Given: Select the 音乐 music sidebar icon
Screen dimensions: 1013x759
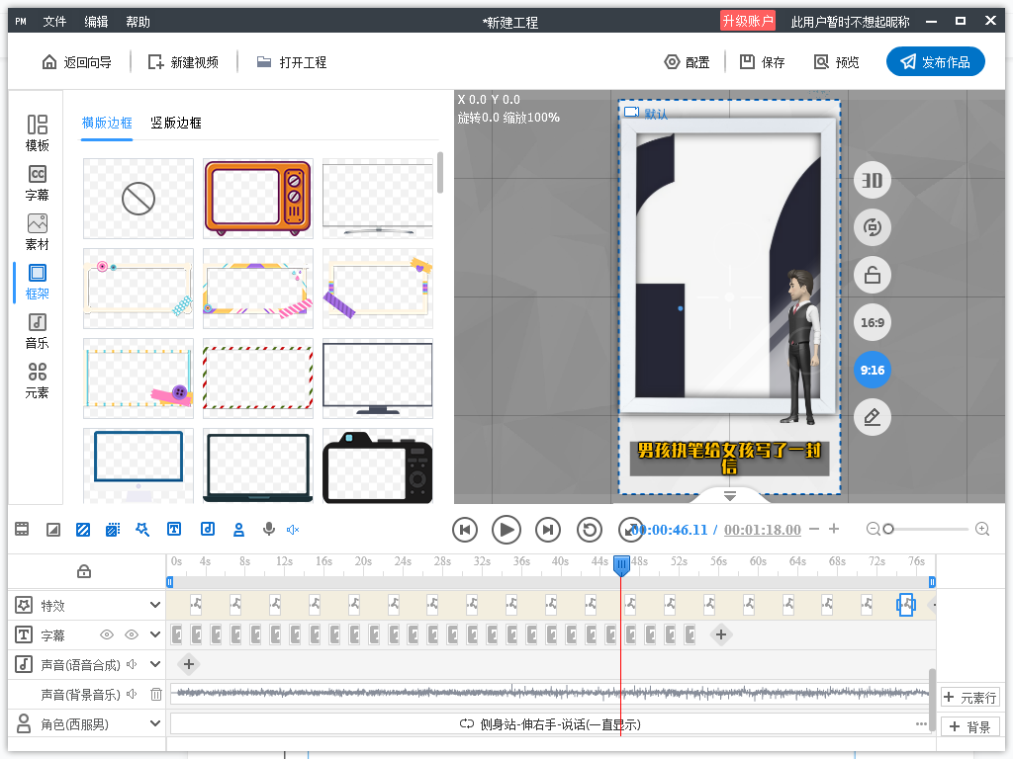Looking at the screenshot, I should [37, 331].
